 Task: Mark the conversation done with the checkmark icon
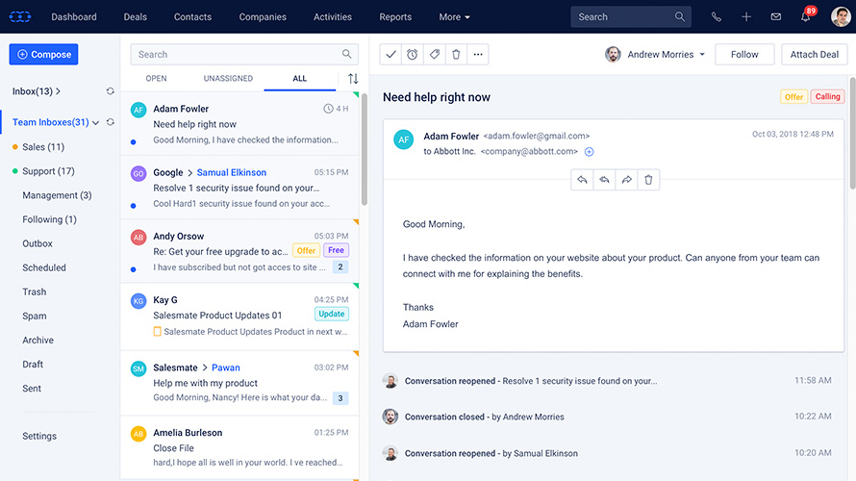pos(390,55)
